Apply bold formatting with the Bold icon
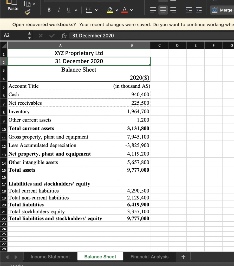234x266 pixels. (49, 10)
